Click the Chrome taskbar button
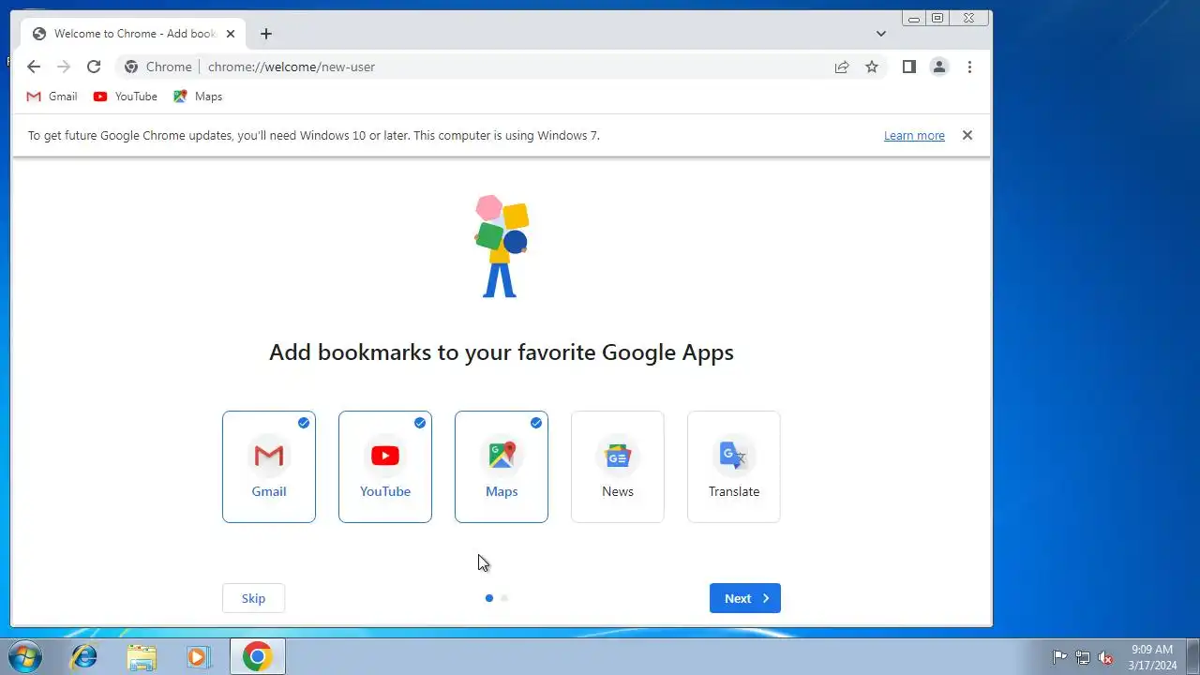 [x=258, y=656]
